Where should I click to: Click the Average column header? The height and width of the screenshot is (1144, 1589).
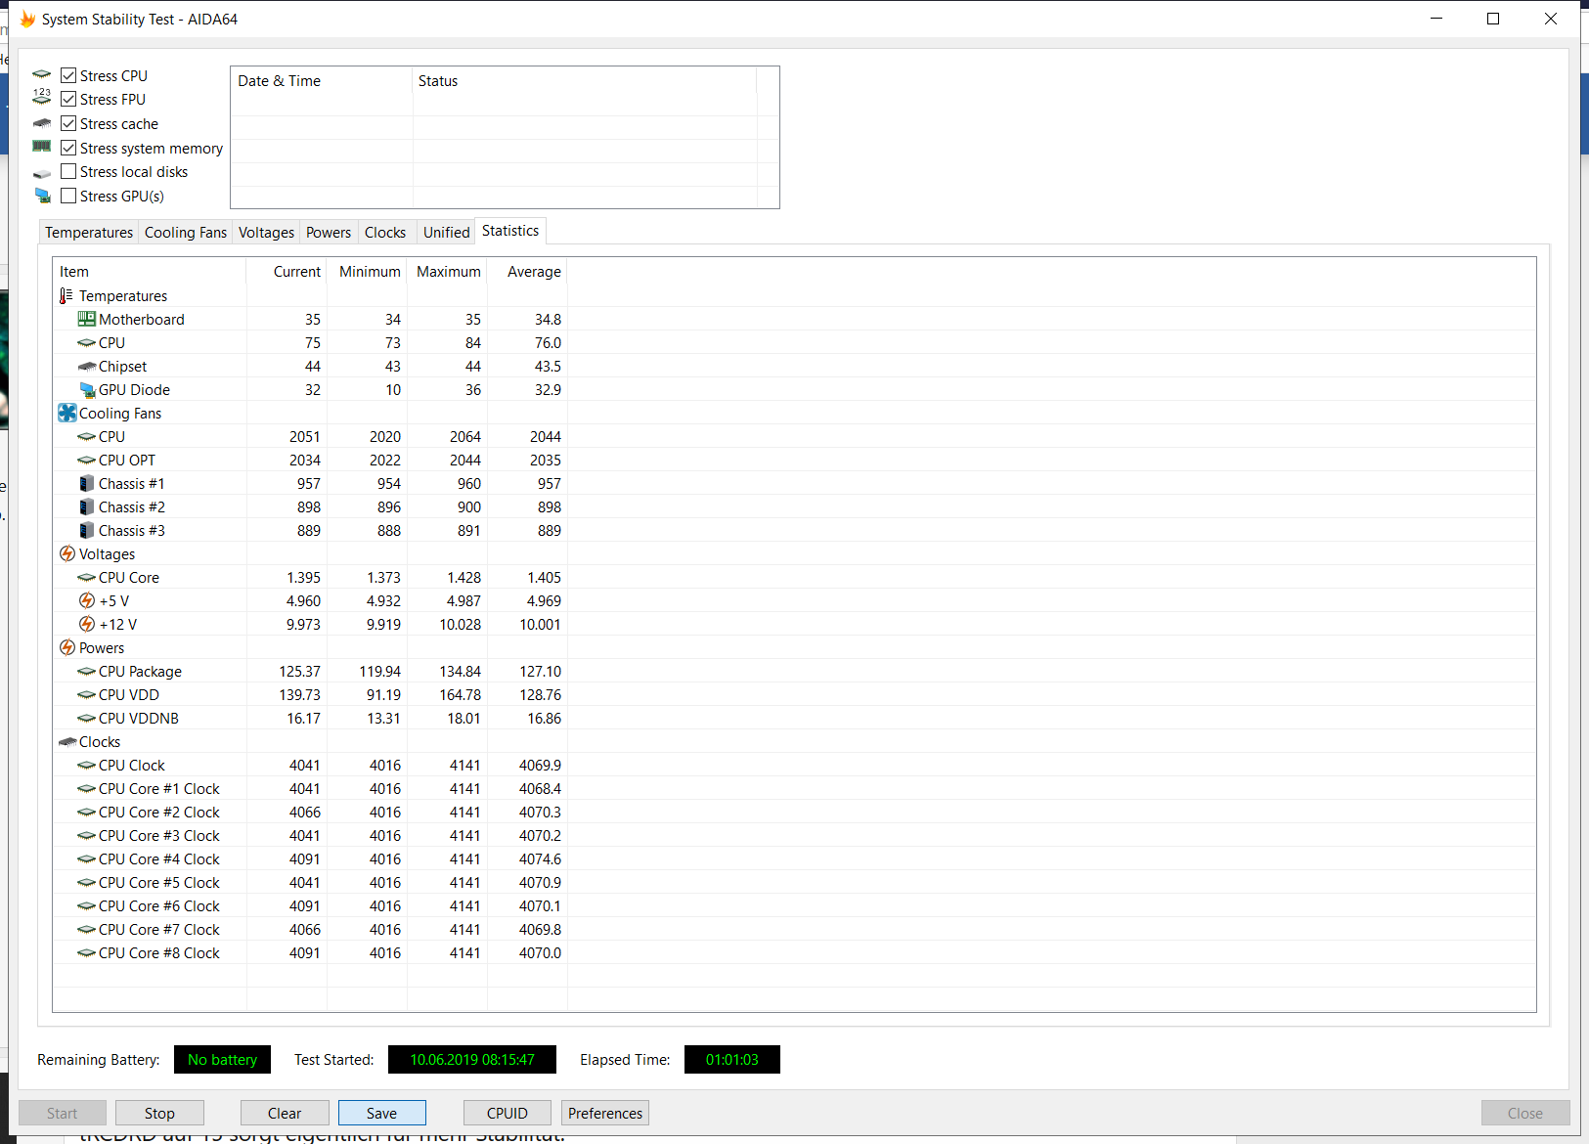point(527,271)
